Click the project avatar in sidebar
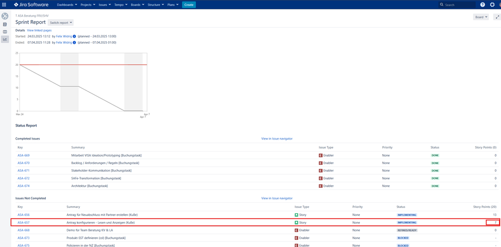 5,16
